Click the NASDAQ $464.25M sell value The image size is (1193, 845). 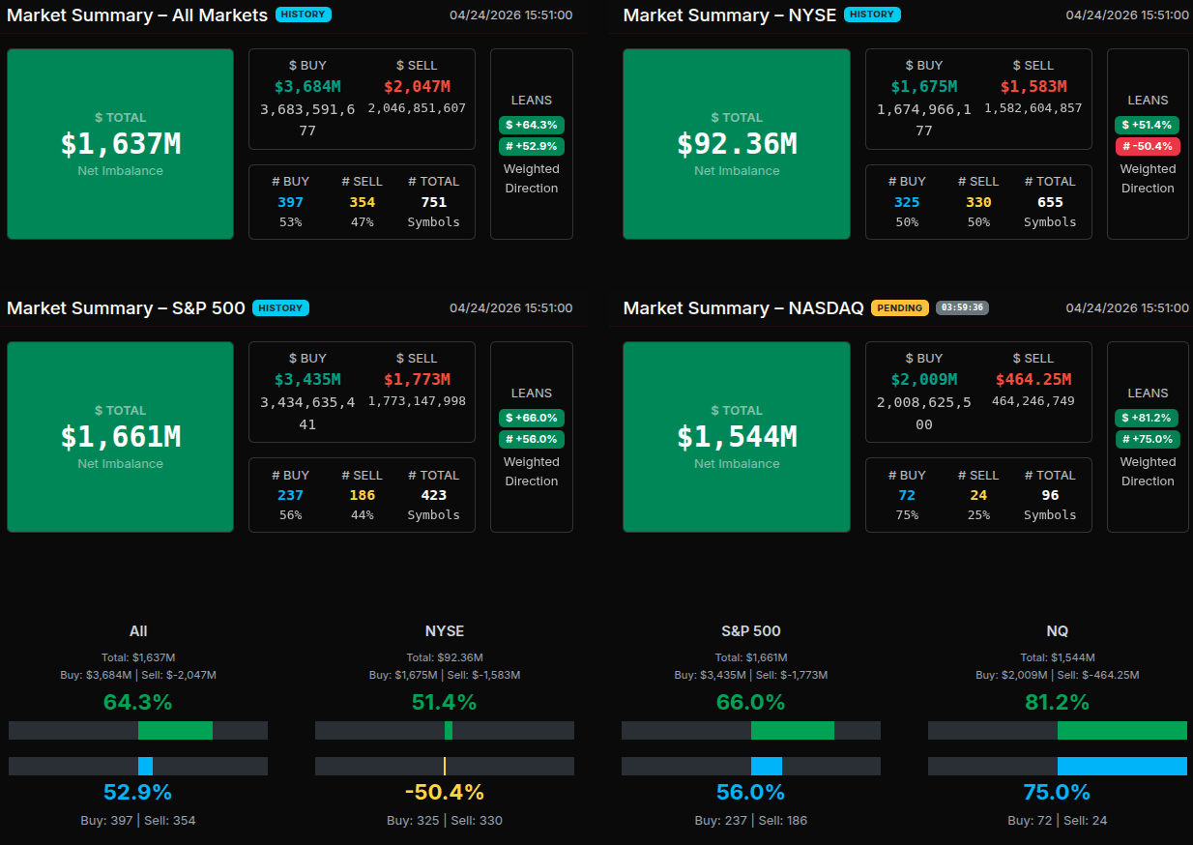point(1033,380)
